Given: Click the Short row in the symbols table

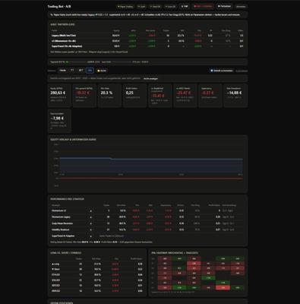Looking at the screenshot, I should click(x=97, y=269).
